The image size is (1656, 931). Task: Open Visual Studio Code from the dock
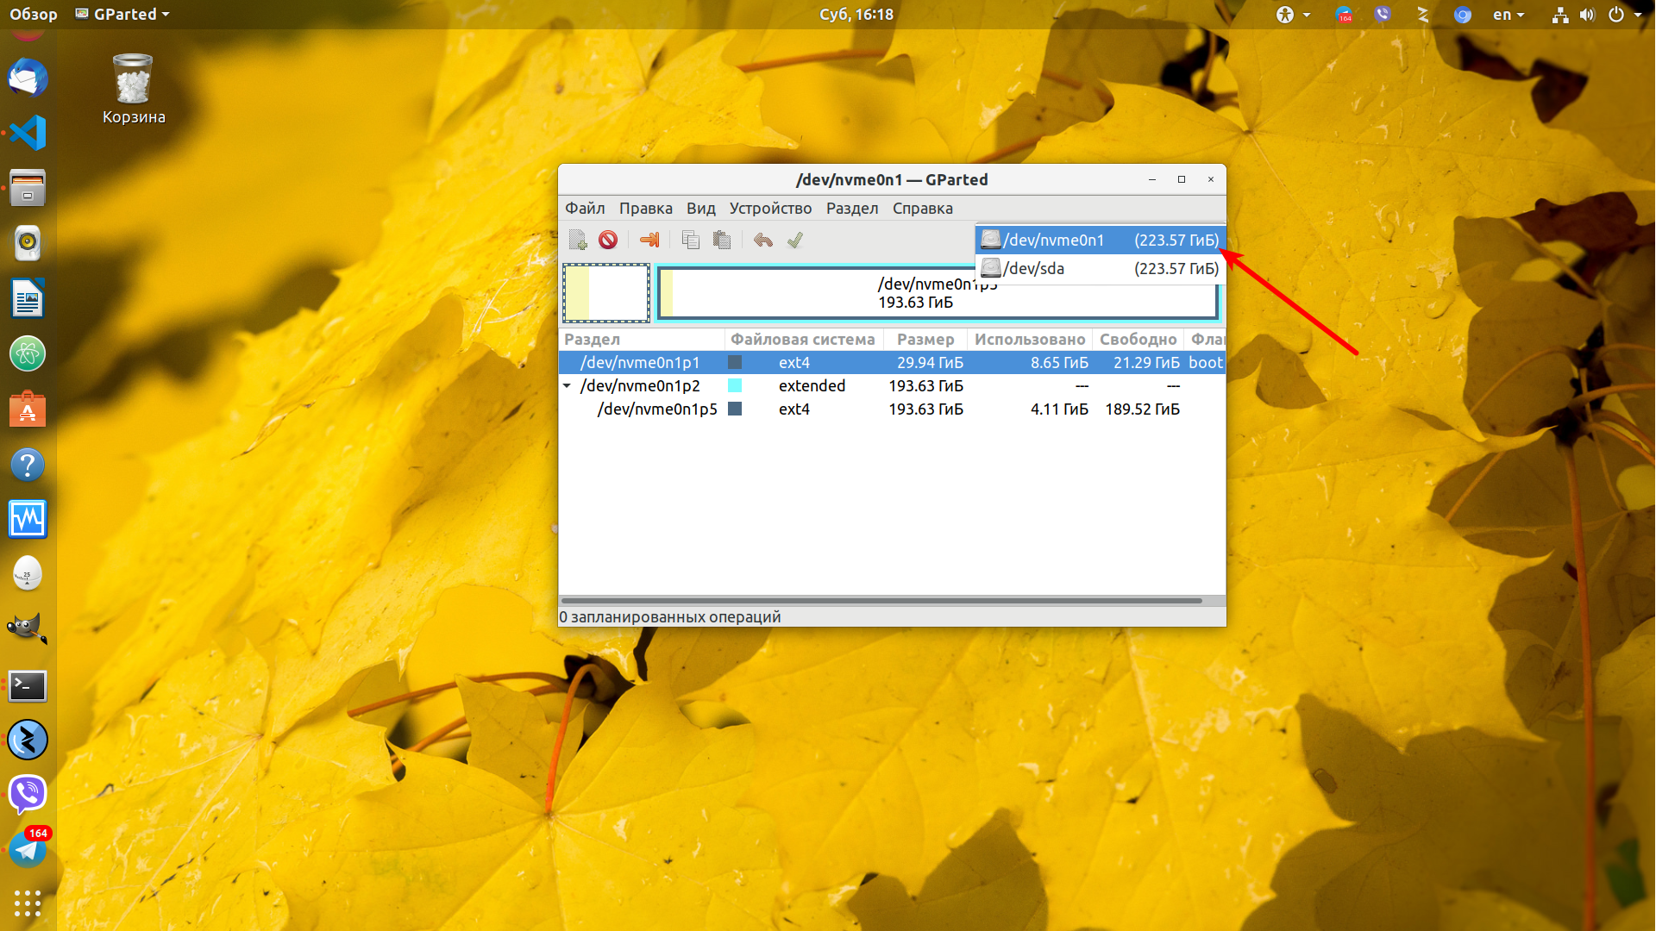click(28, 133)
